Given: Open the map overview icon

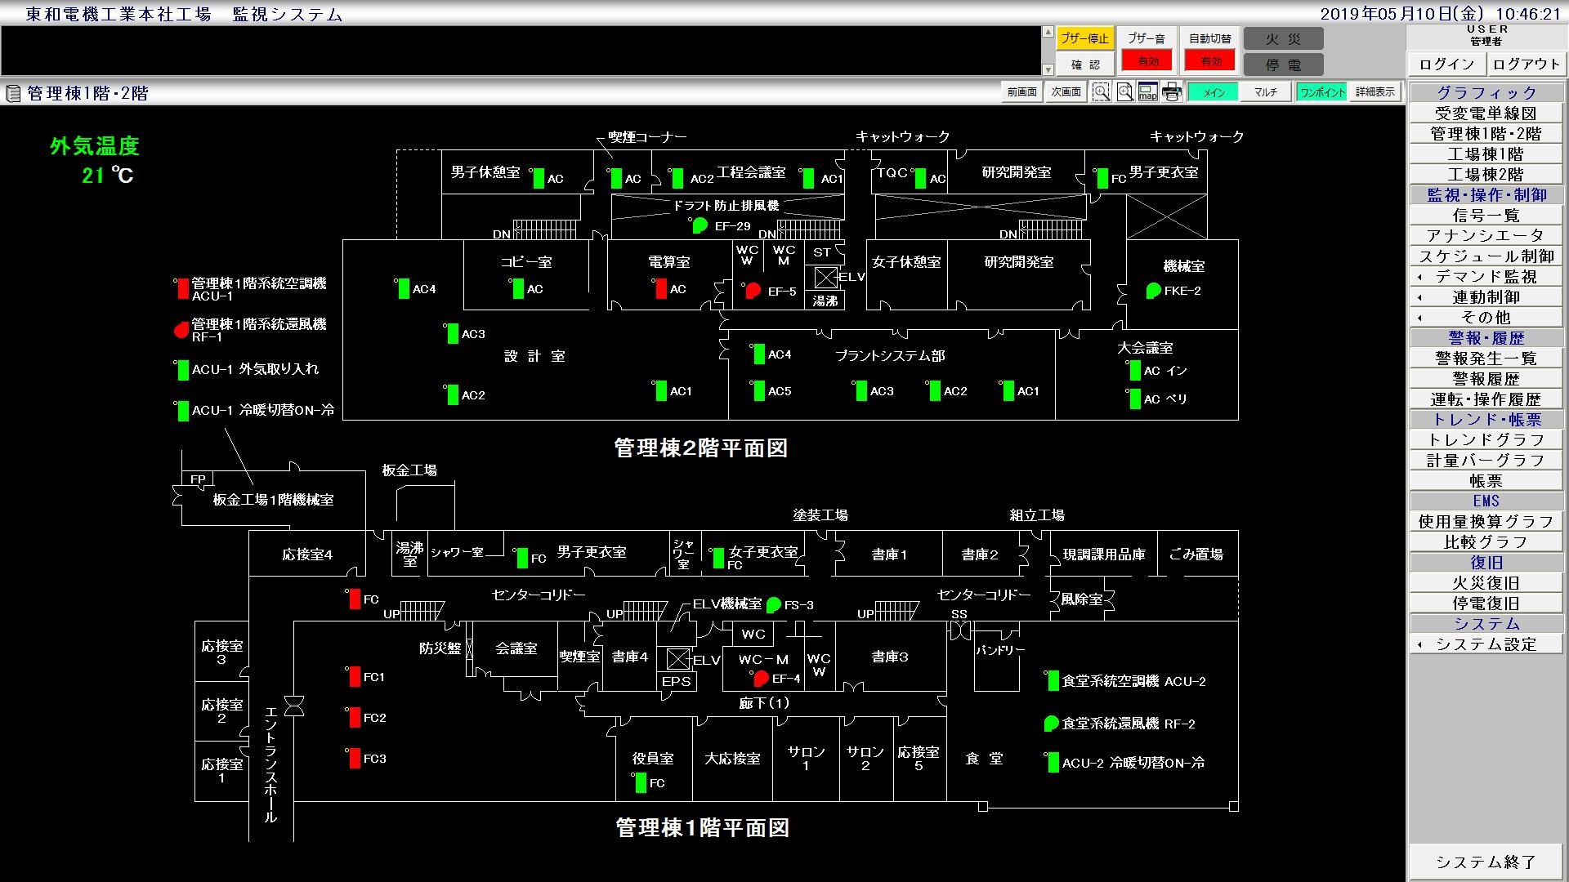Looking at the screenshot, I should 1148,92.
